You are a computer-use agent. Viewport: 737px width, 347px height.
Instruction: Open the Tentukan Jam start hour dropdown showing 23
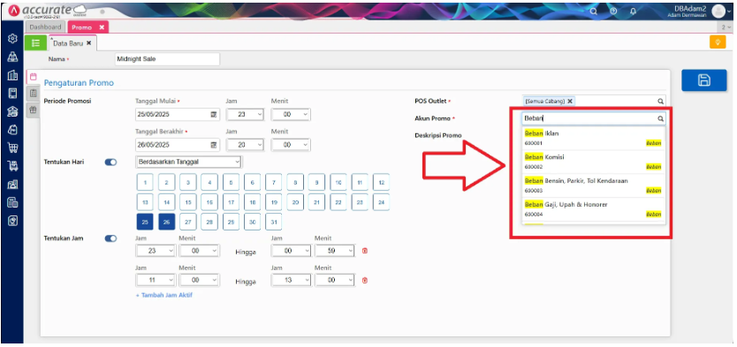point(156,251)
